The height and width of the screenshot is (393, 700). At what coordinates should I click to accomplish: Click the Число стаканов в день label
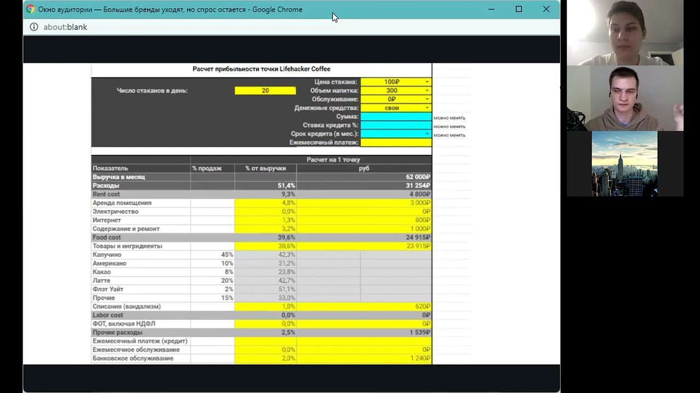[152, 91]
